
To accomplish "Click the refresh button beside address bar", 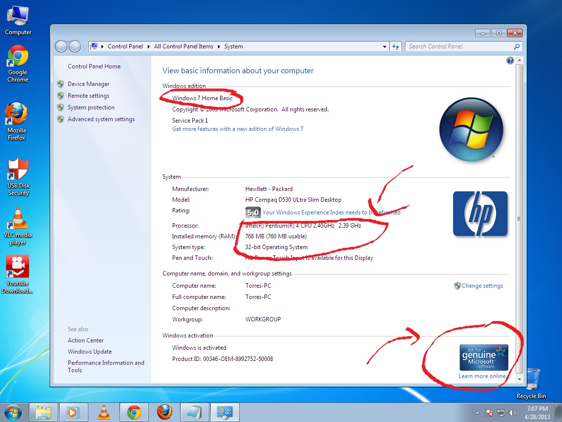I will tap(396, 46).
